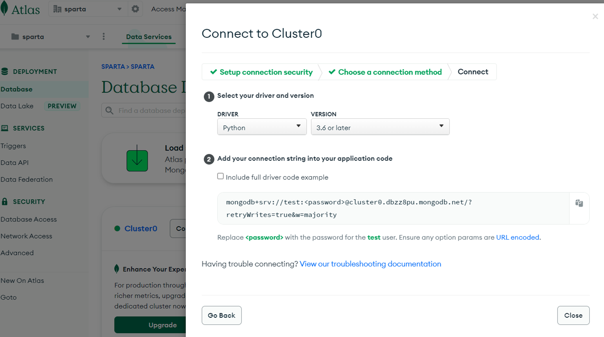604x337 pixels.
Task: Open Database in the sidebar
Action: 16,89
